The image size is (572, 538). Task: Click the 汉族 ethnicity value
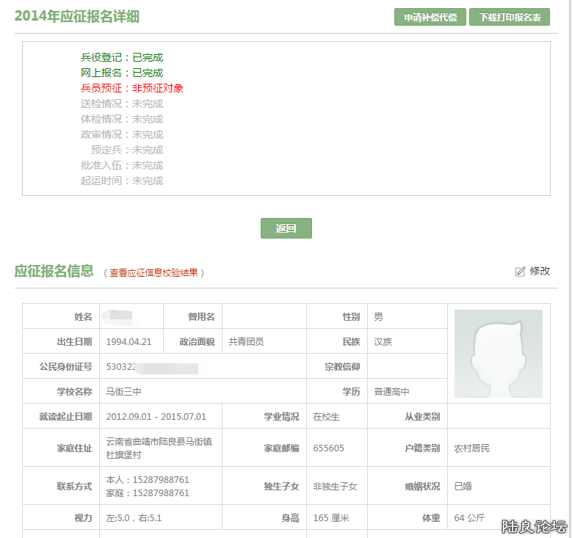tap(383, 342)
